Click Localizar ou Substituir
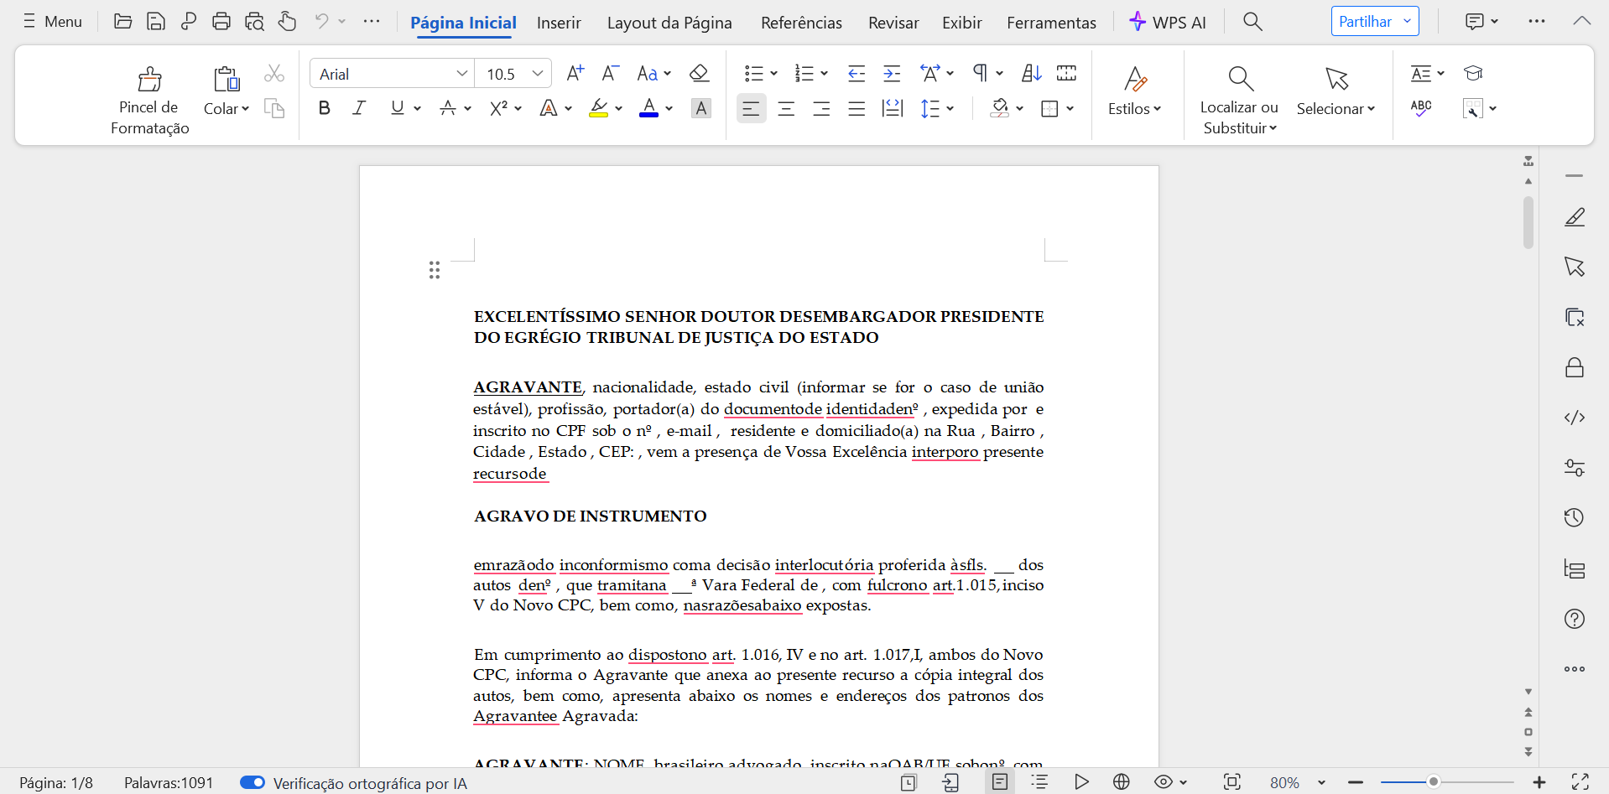Image resolution: width=1609 pixels, height=794 pixels. tap(1239, 101)
